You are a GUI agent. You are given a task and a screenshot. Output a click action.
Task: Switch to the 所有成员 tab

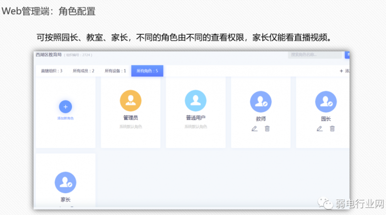[x=83, y=71]
